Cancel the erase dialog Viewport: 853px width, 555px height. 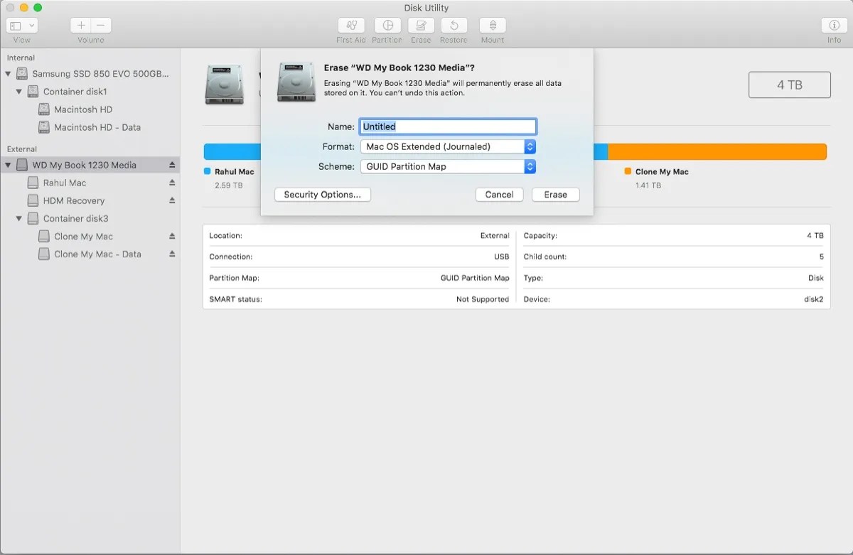click(499, 194)
